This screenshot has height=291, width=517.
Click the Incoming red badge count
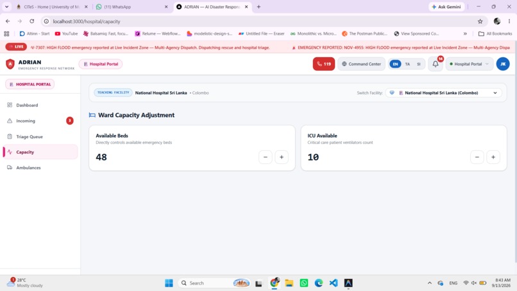tap(69, 121)
